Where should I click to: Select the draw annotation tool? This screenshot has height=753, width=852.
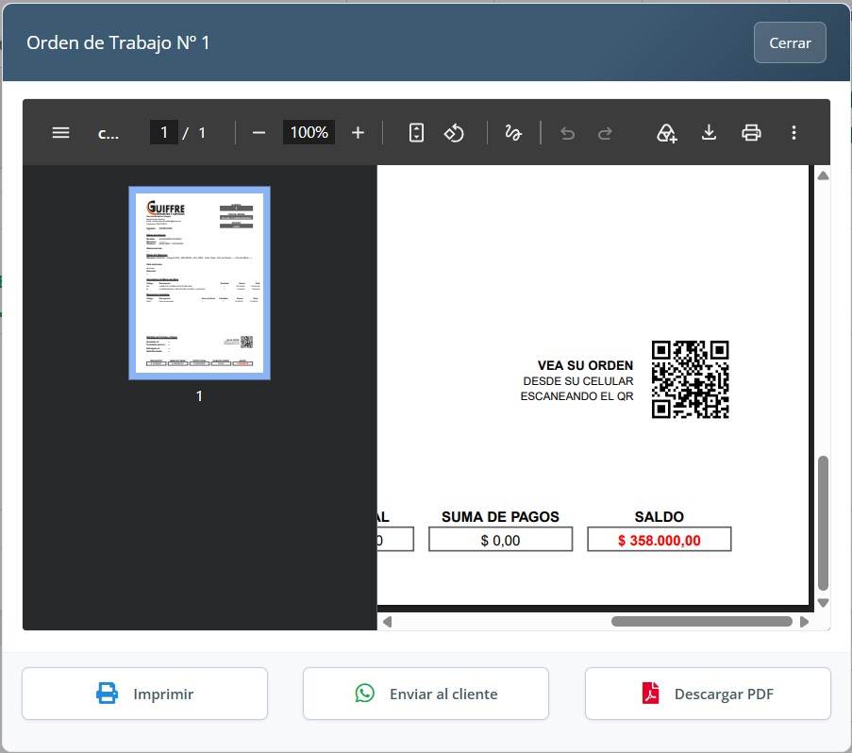click(513, 132)
